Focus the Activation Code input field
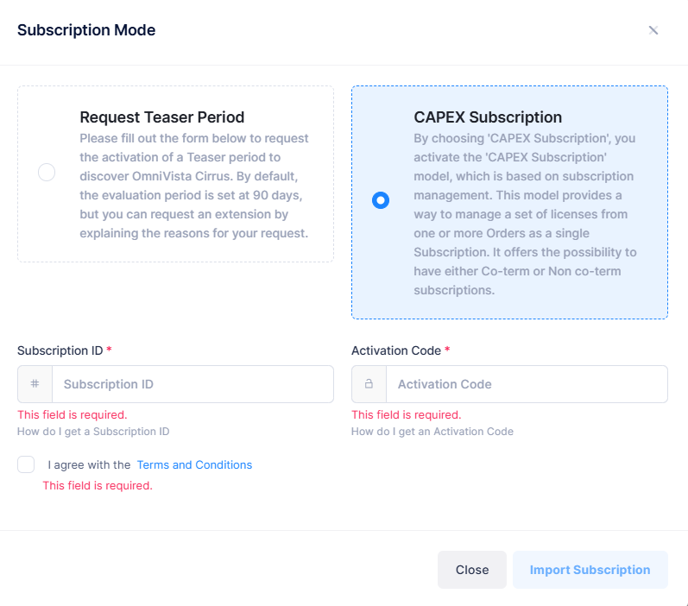 click(x=527, y=384)
